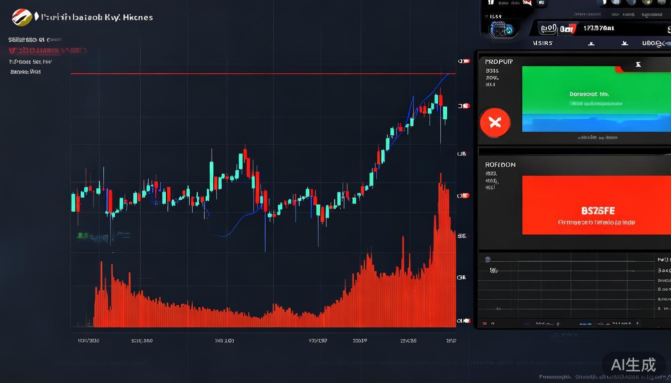Click the blue globe thumbnail icon in top panel
671x383 pixels.
(502, 29)
